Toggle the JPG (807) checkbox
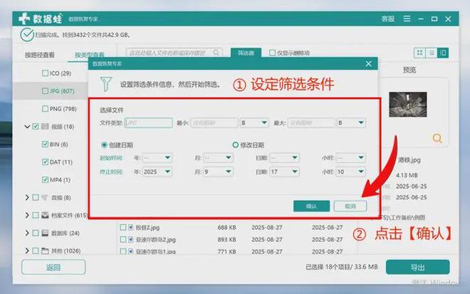470x294 pixels. [x=46, y=91]
